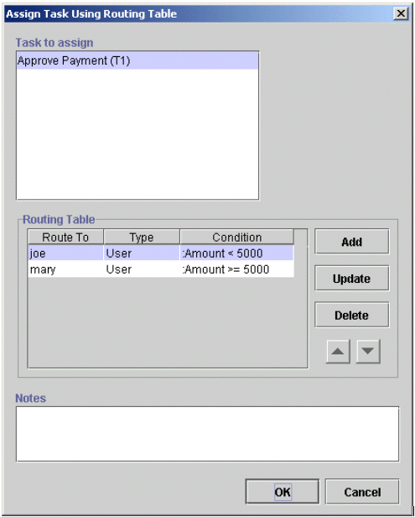Move selected route up with up arrow
Viewport: 415px width, 517px height.
[x=338, y=352]
